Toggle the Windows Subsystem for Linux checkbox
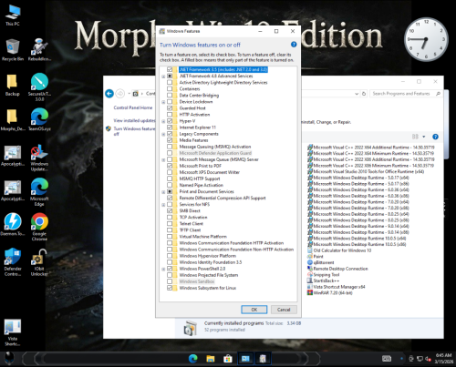The width and height of the screenshot is (456, 367). point(170,288)
